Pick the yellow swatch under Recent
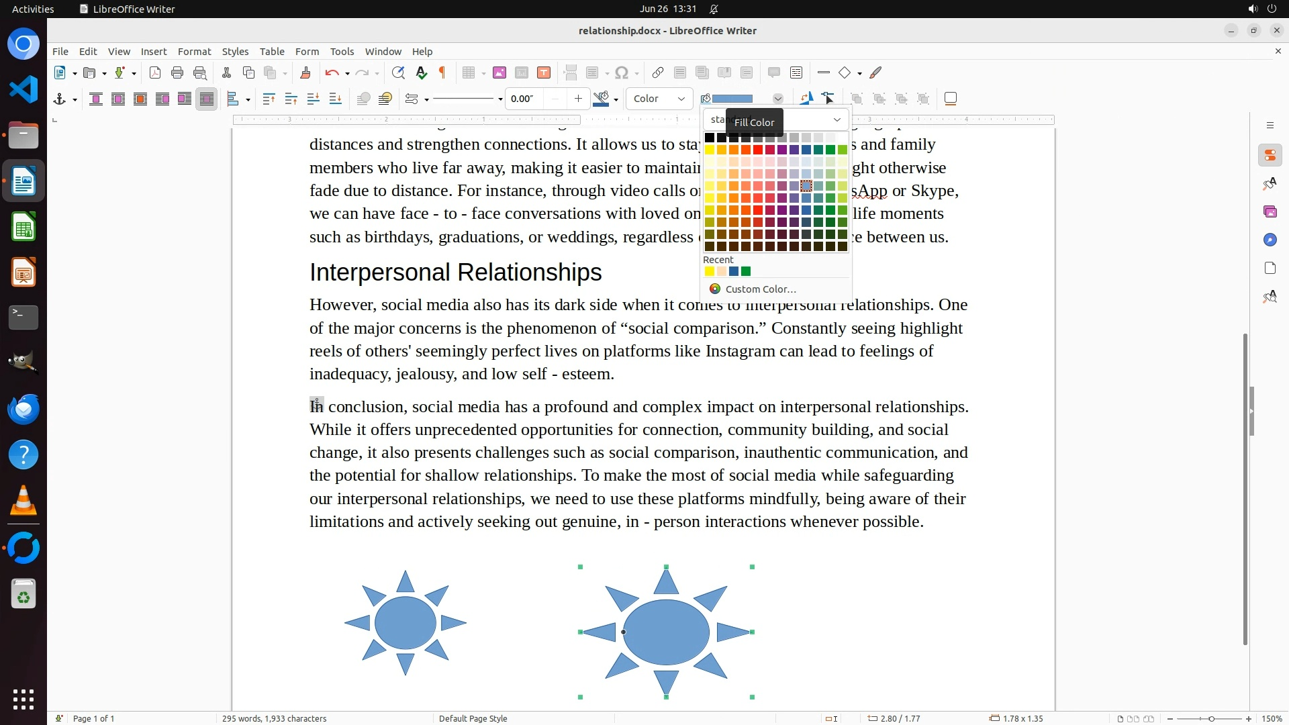 point(710,272)
